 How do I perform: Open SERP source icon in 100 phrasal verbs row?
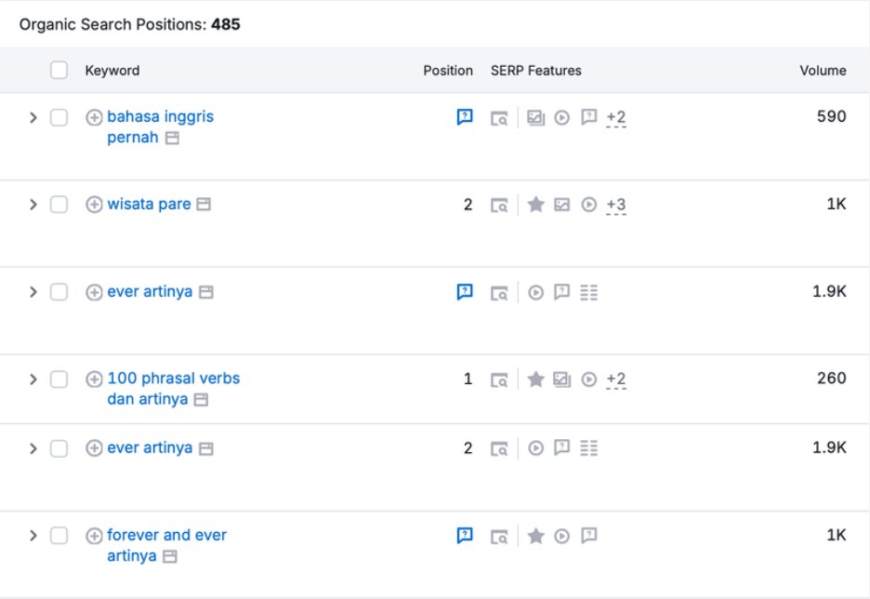pos(499,380)
